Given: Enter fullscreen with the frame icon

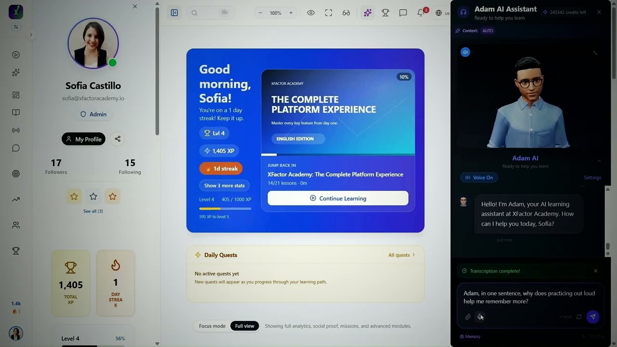Looking at the screenshot, I should click(x=328, y=13).
